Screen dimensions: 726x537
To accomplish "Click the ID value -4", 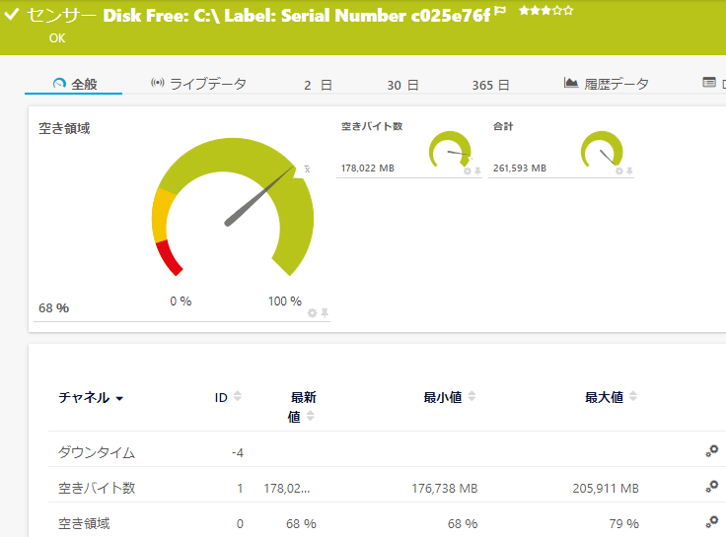I will (x=238, y=453).
